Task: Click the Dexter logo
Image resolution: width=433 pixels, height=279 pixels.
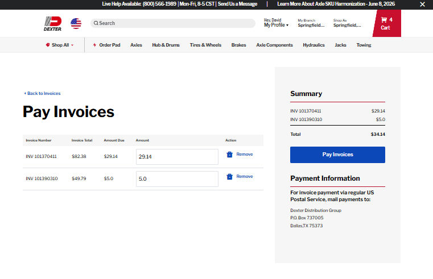Action: pyautogui.click(x=52, y=23)
